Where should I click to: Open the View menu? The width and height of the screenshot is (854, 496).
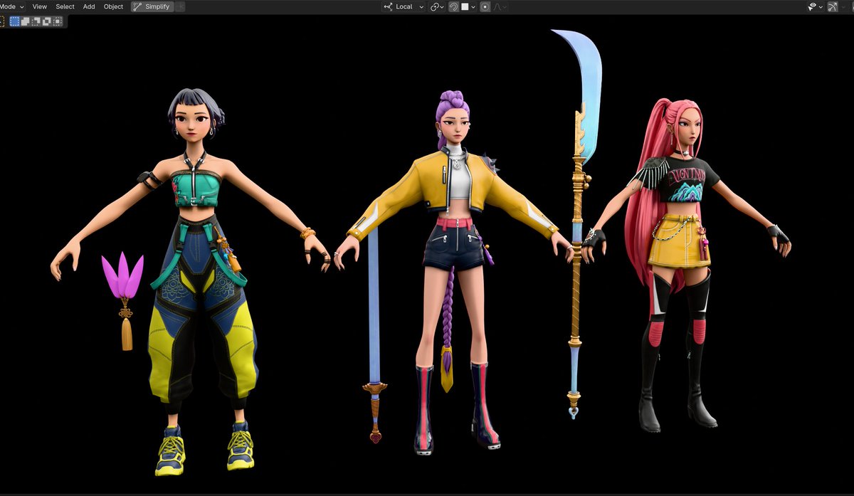40,6
